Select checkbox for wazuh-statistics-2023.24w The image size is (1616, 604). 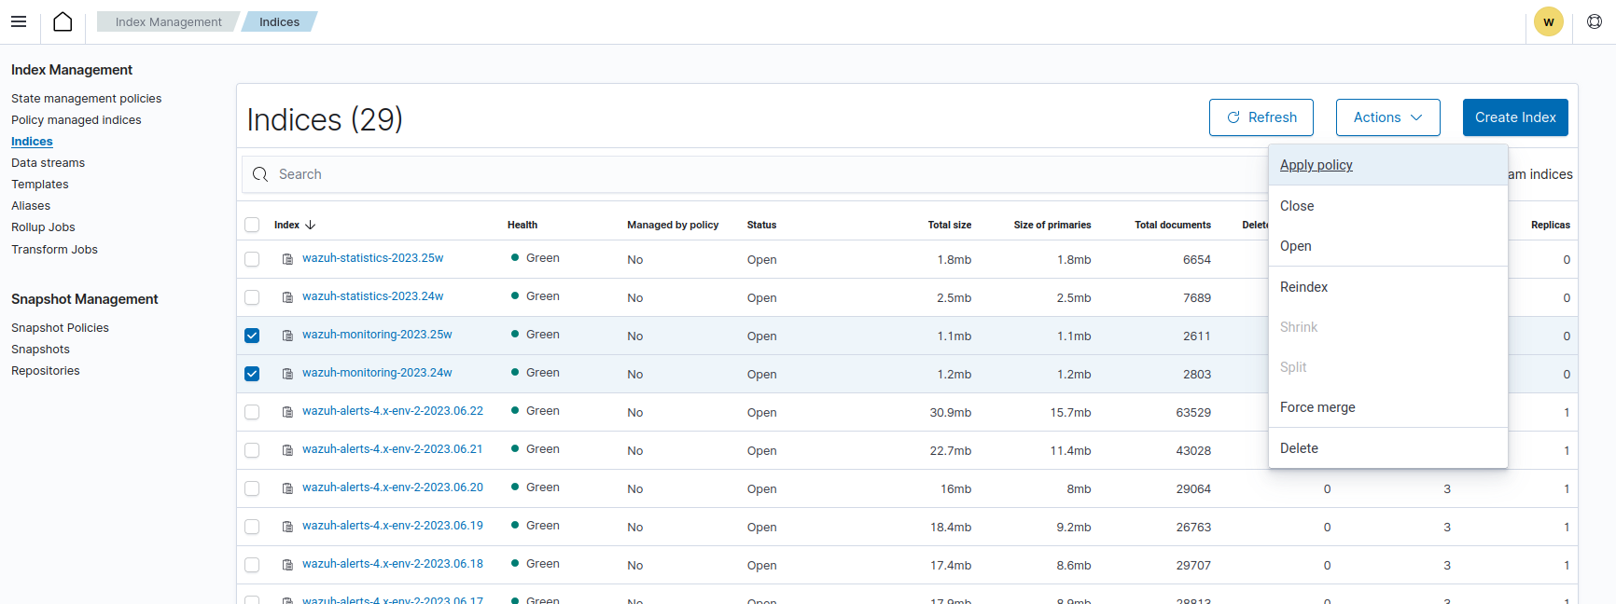pos(252,297)
